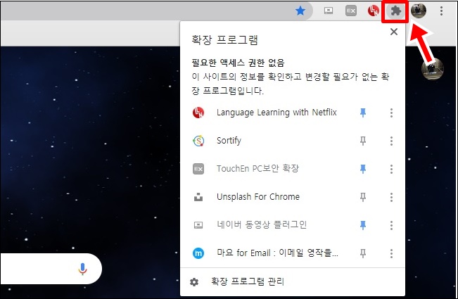The image size is (458, 299).
Task: Click the Naver video plugin toolbar icon
Action: pyautogui.click(x=329, y=11)
